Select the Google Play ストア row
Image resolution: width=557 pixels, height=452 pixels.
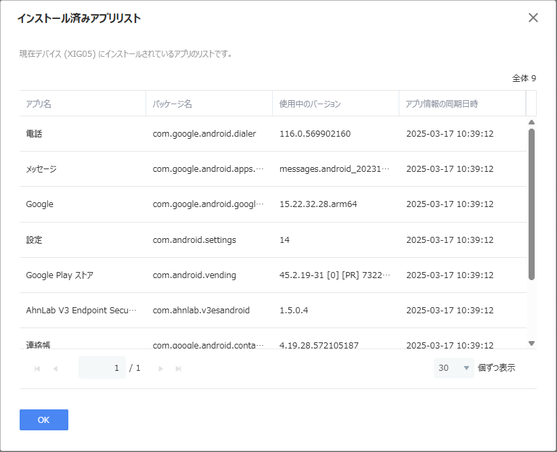tap(273, 275)
